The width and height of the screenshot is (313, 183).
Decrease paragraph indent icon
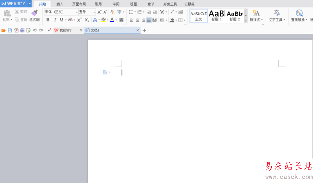coord(149,12)
